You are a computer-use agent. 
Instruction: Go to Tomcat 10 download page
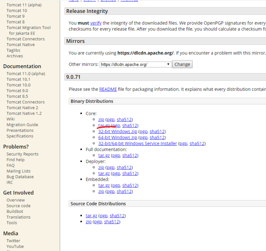17,11
